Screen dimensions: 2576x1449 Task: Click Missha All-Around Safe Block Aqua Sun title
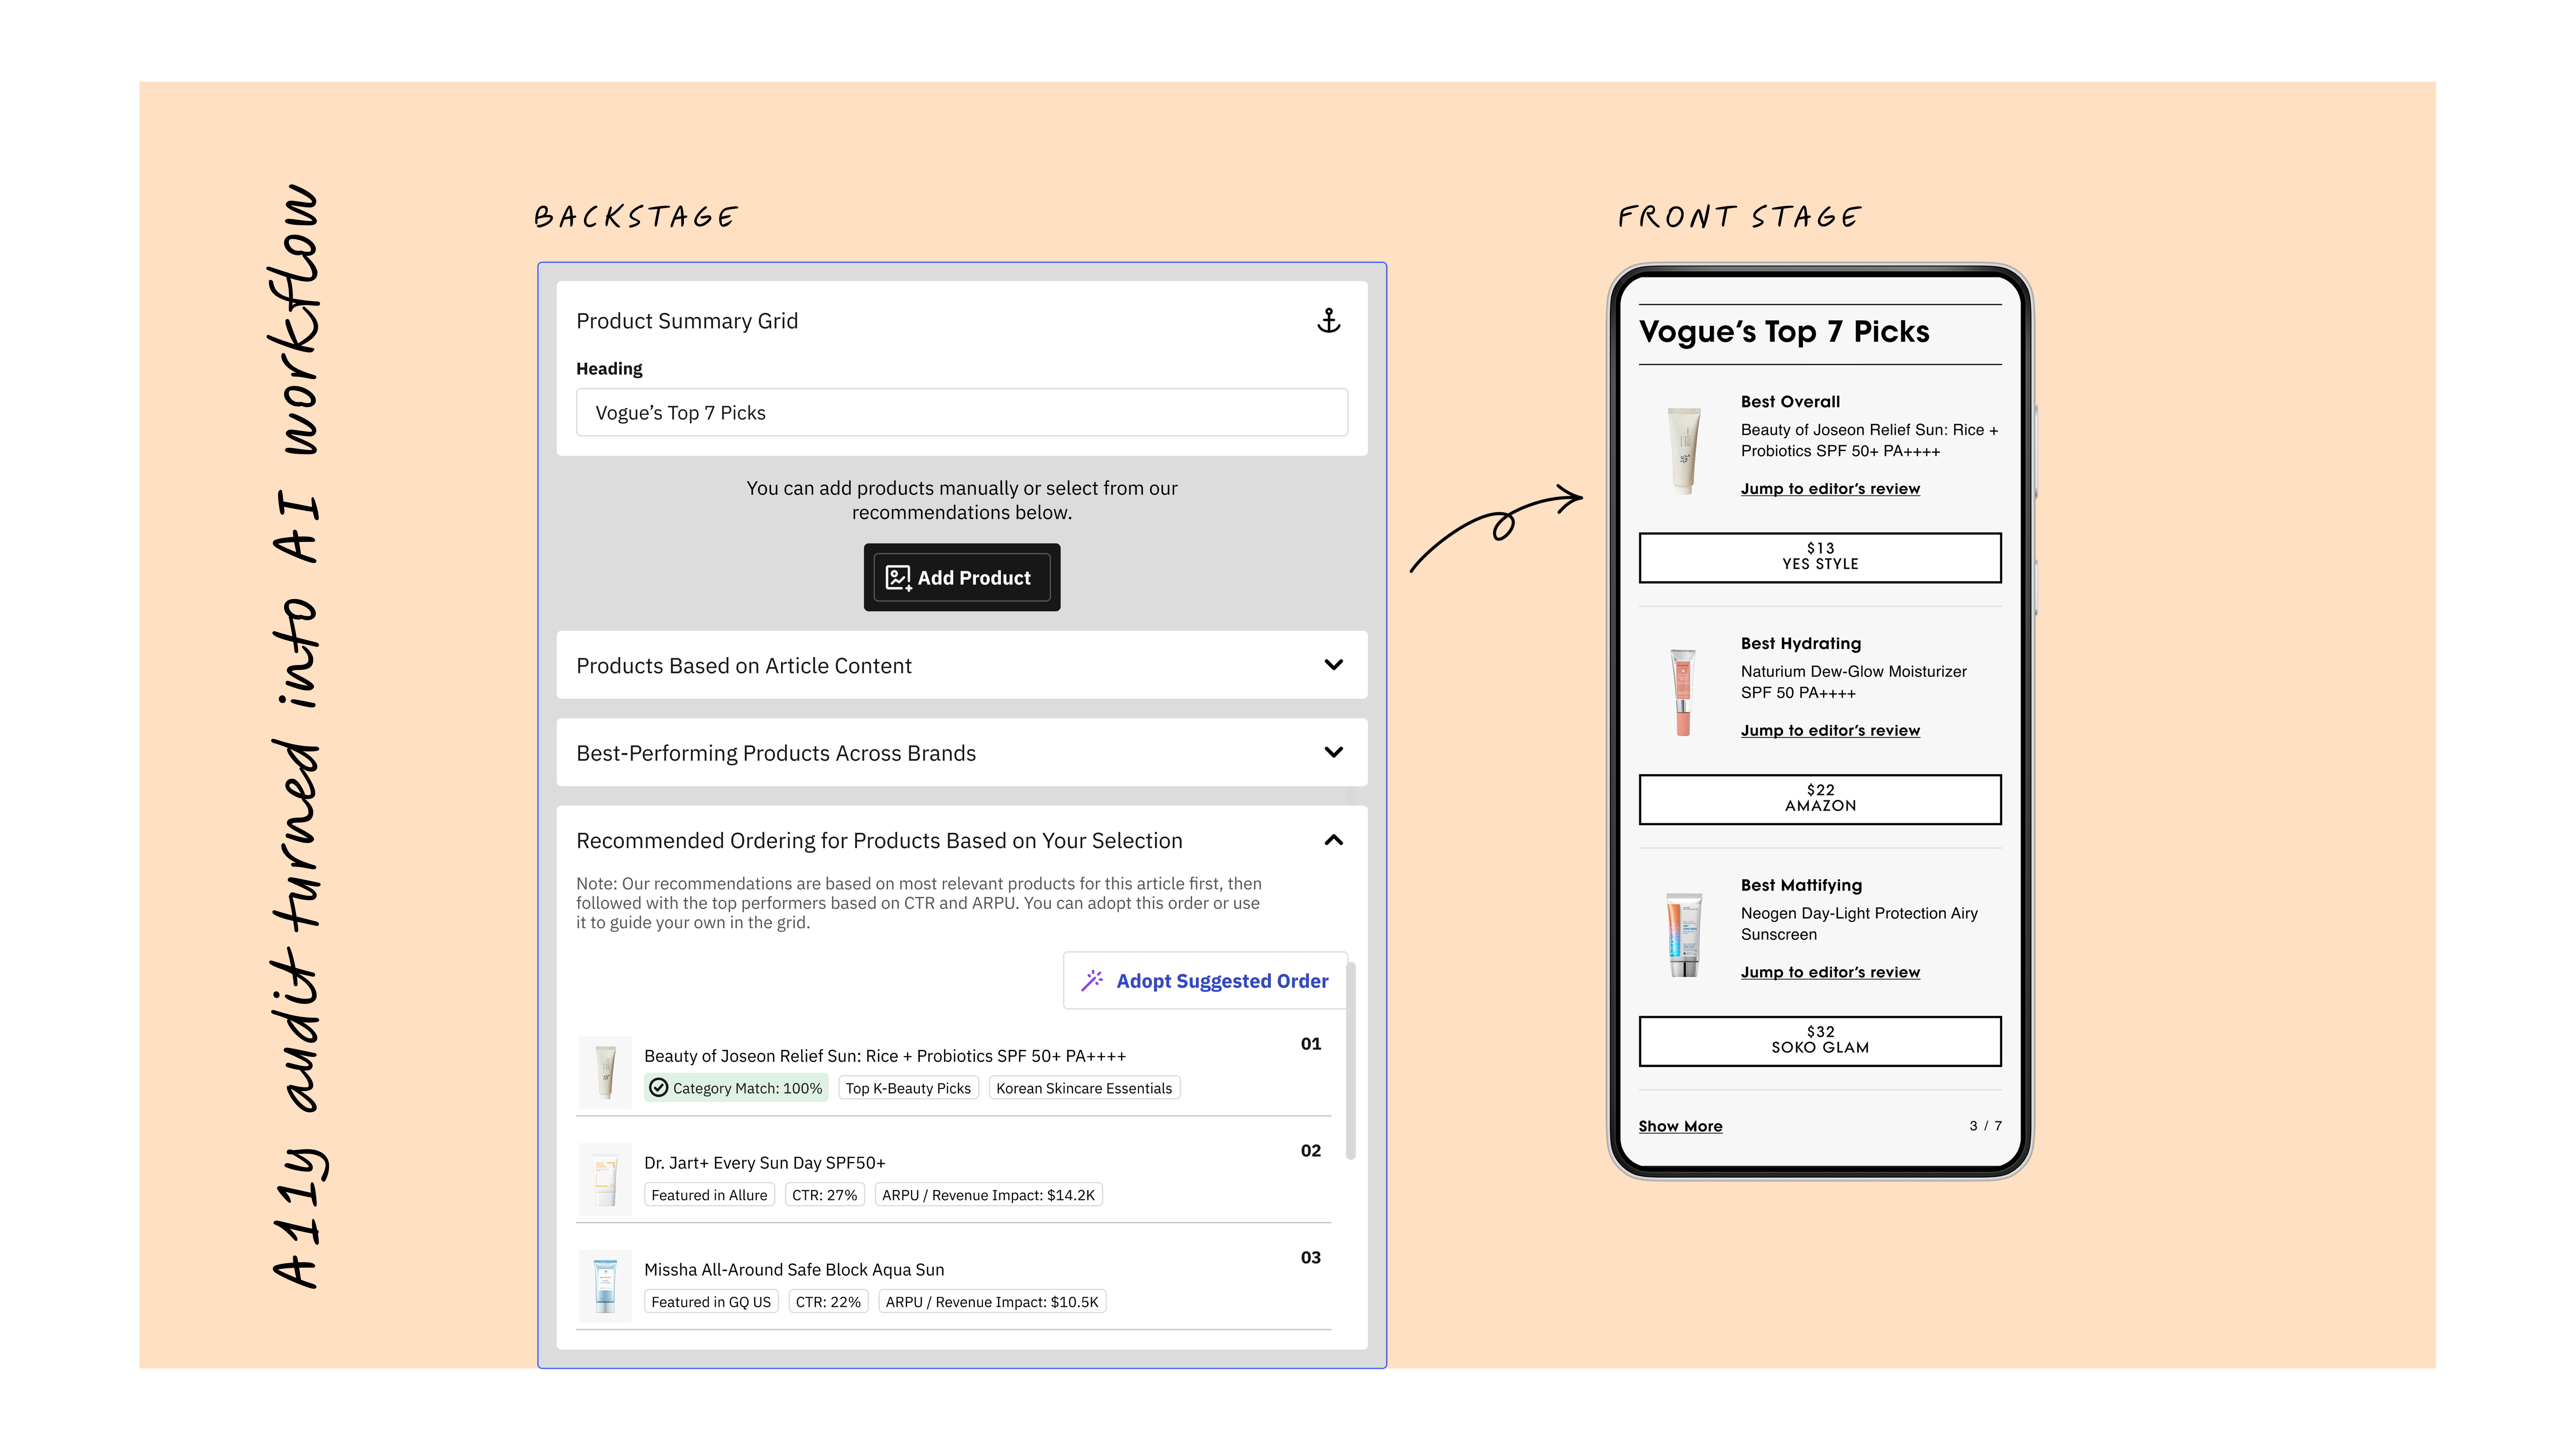794,1270
